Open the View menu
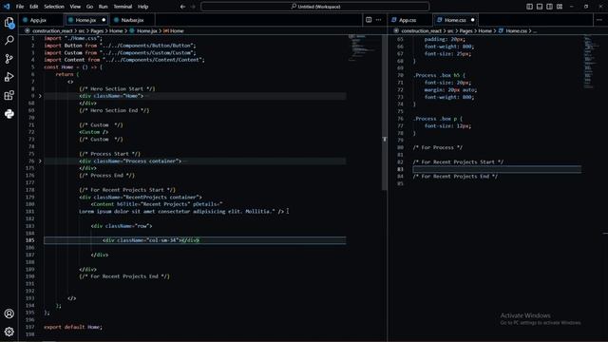Viewport: 608px width, 342px height. click(75, 7)
